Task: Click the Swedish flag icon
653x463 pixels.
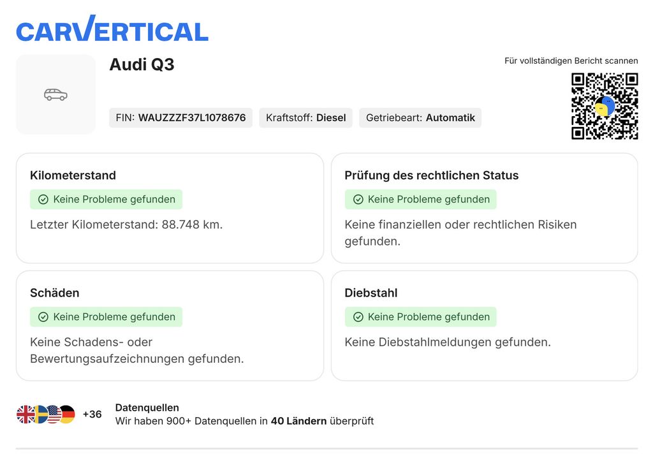Action: pos(40,415)
